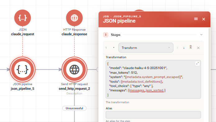Viewport: 216px width, 122px height.
Task: Move step 1 up arrow
Action: pyautogui.click(x=177, y=48)
